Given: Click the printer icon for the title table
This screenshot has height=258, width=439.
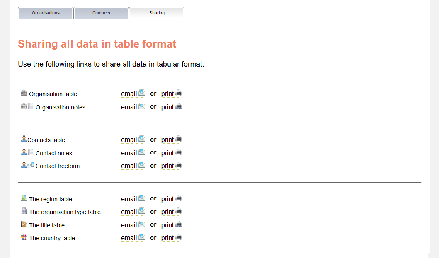Looking at the screenshot, I should coord(179,224).
